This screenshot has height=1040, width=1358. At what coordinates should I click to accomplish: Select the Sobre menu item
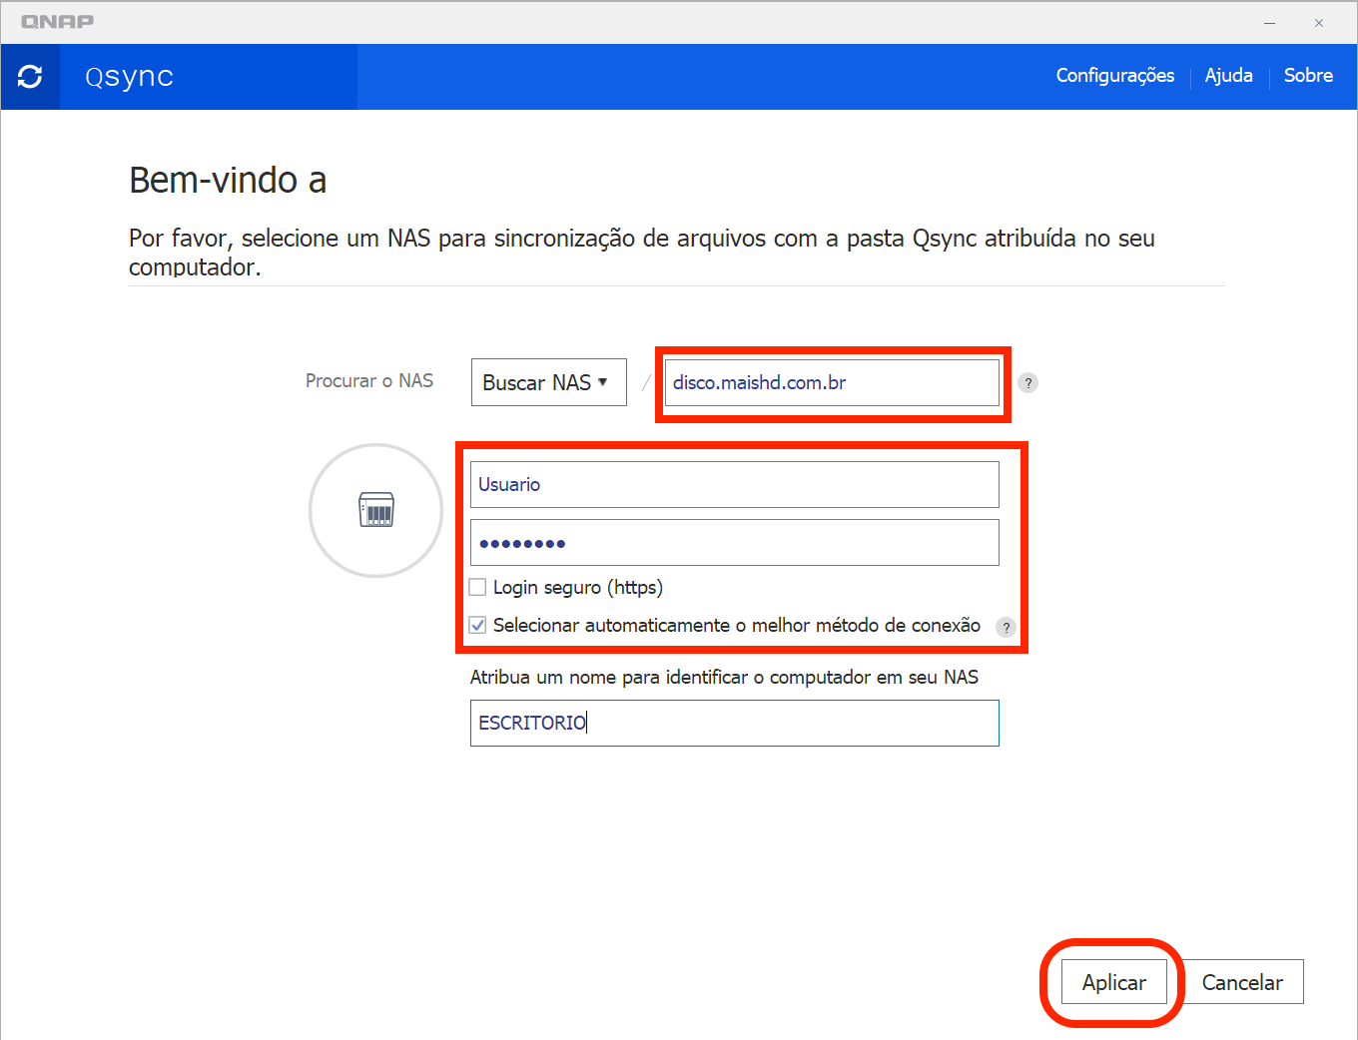coord(1308,76)
